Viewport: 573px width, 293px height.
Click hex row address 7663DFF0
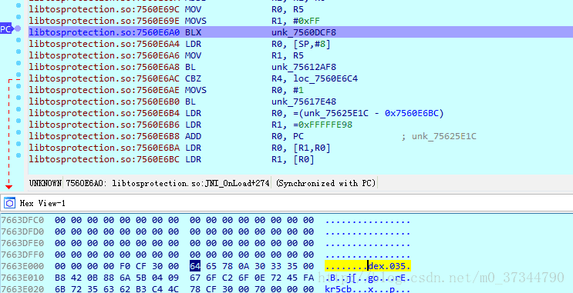[22, 255]
